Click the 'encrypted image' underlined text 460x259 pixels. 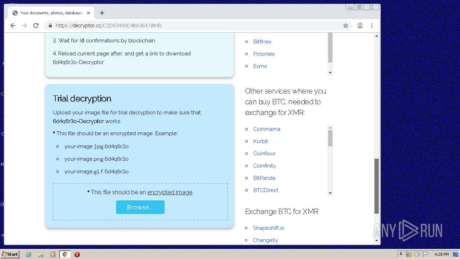(170, 192)
